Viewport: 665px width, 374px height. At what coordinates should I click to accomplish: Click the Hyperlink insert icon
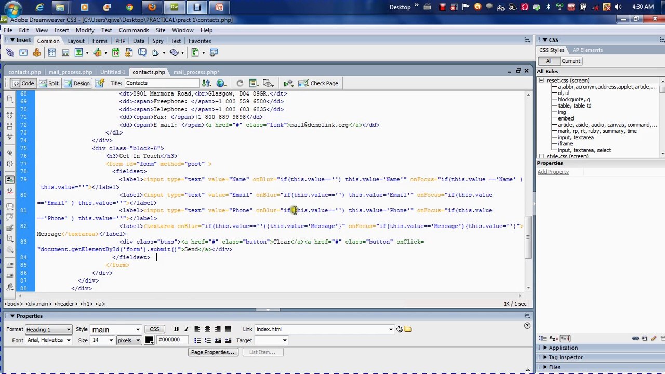click(x=10, y=52)
